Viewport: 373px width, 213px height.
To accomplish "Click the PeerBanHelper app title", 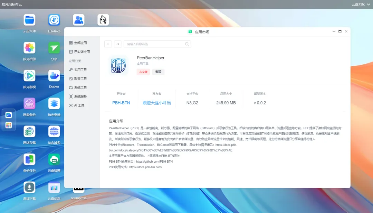I will (x=150, y=58).
